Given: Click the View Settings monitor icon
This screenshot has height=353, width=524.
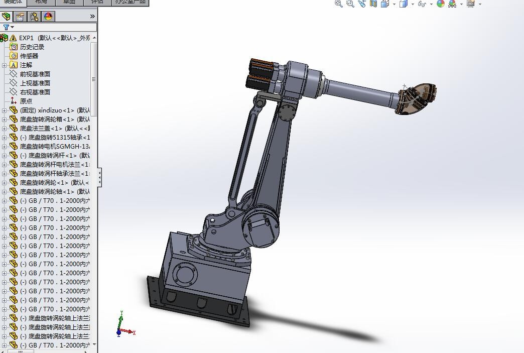Looking at the screenshot, I should (x=471, y=4).
